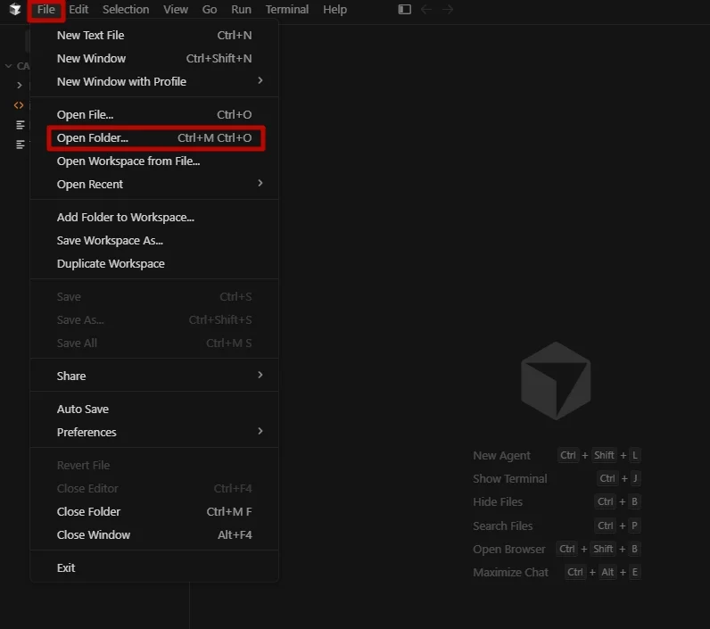The height and width of the screenshot is (629, 710).
Task: Click the go forward arrow icon
Action: 448,9
